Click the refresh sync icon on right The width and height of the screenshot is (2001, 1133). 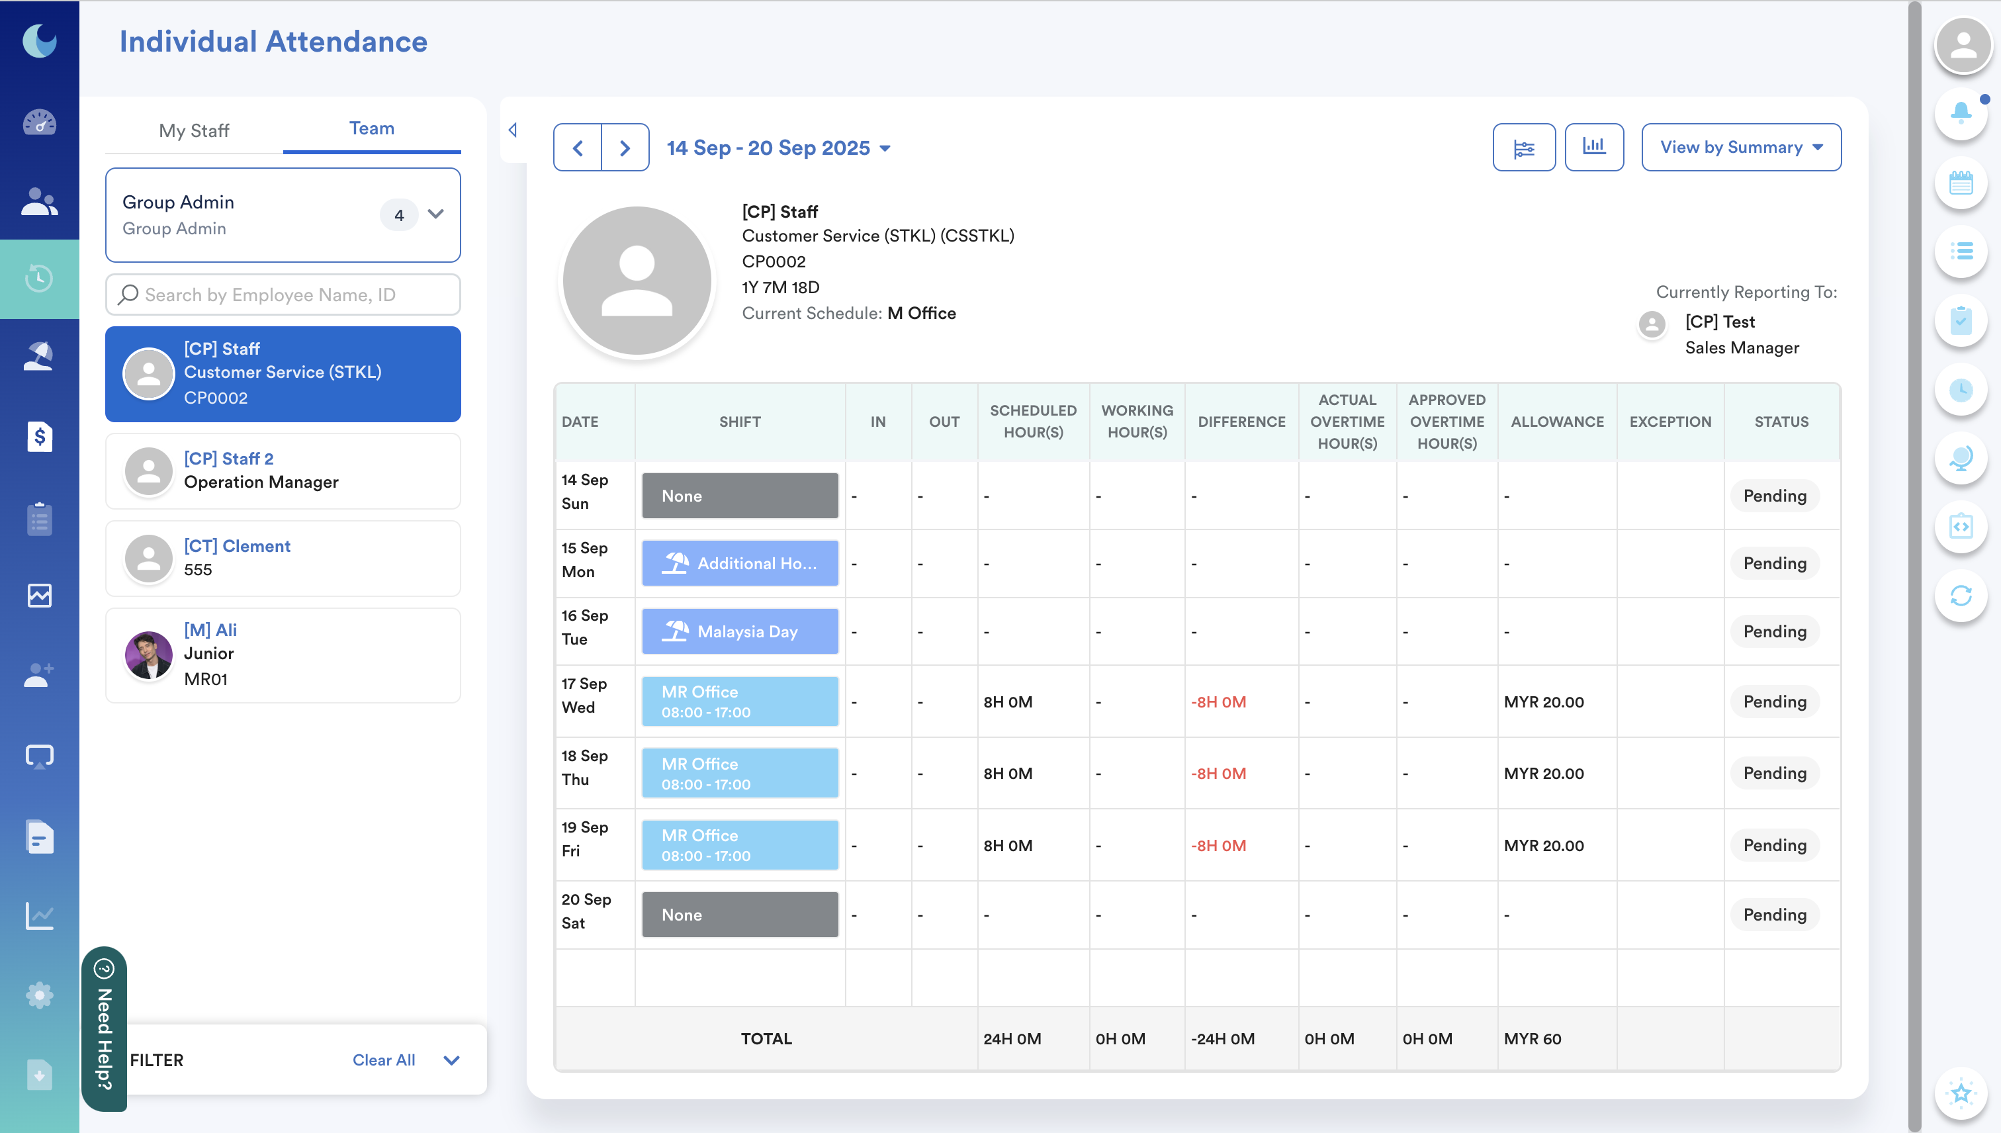(x=1961, y=596)
